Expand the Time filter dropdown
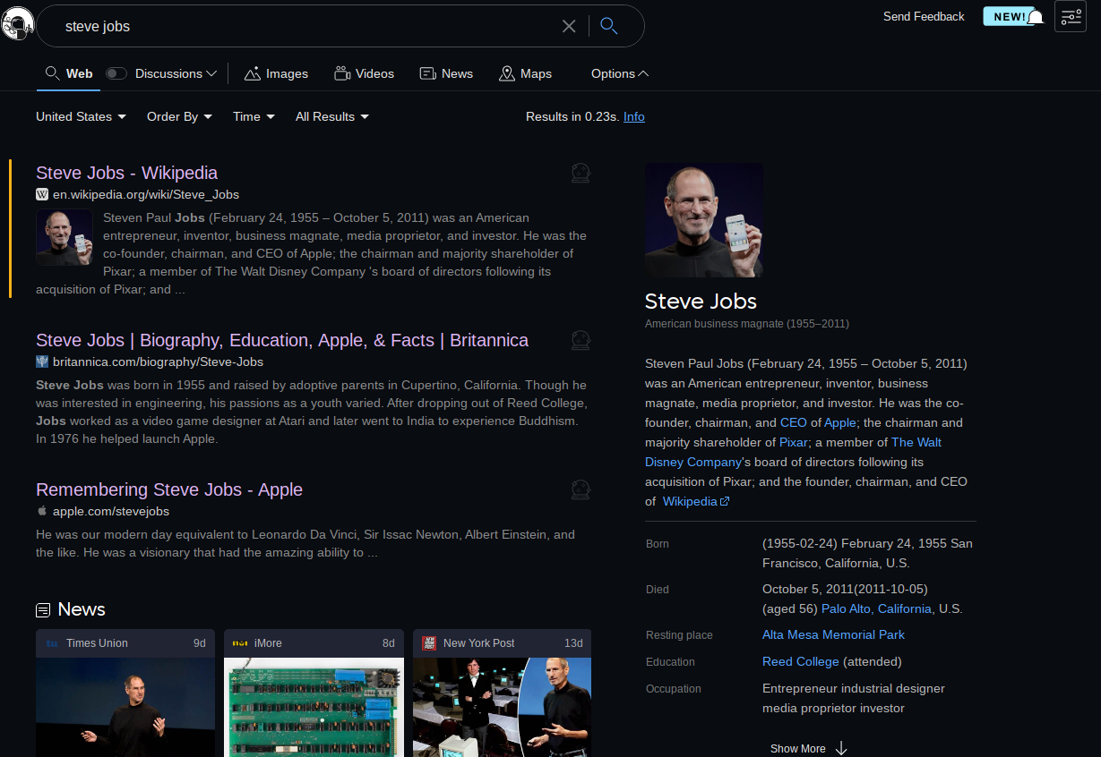 [254, 116]
